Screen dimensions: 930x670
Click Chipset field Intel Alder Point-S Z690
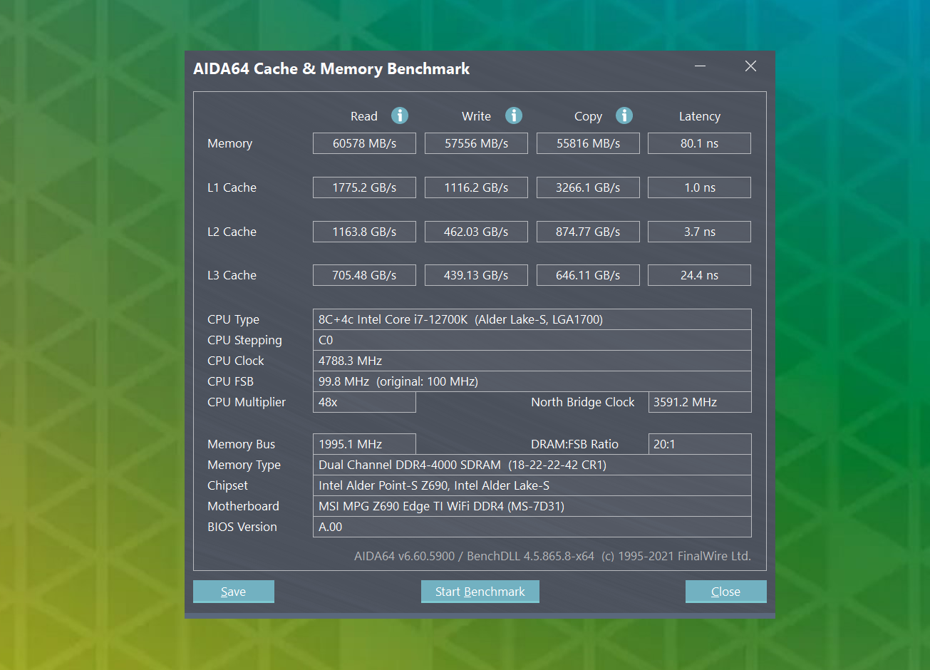point(532,485)
